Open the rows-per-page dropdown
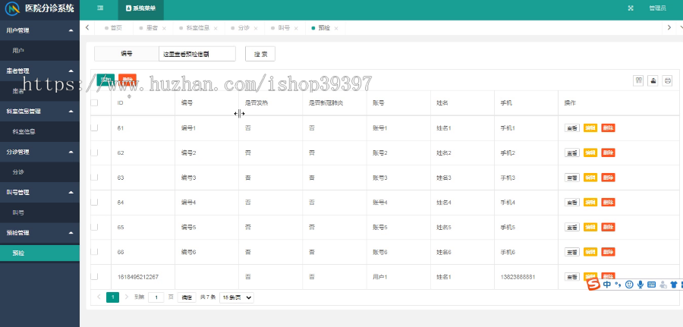The width and height of the screenshot is (683, 327). click(237, 297)
